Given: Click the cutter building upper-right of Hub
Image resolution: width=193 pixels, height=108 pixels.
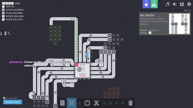Looking at the screenshot, I should tap(99, 61).
